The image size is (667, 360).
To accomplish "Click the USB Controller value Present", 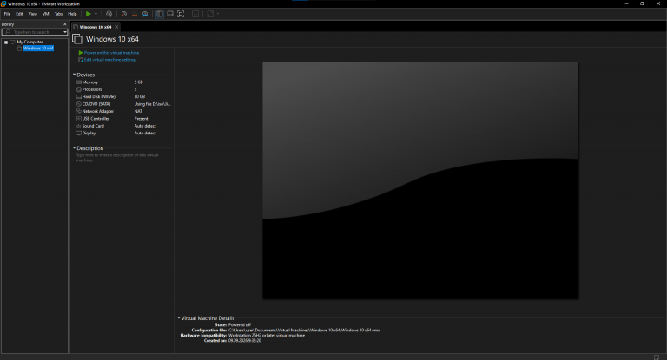I will [x=142, y=119].
